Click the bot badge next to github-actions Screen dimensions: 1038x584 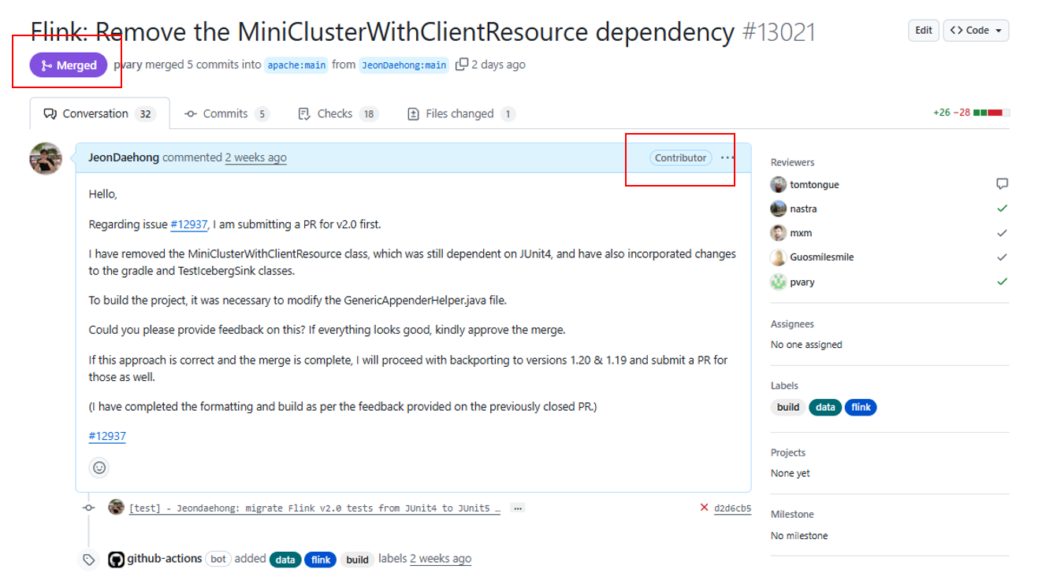point(218,559)
